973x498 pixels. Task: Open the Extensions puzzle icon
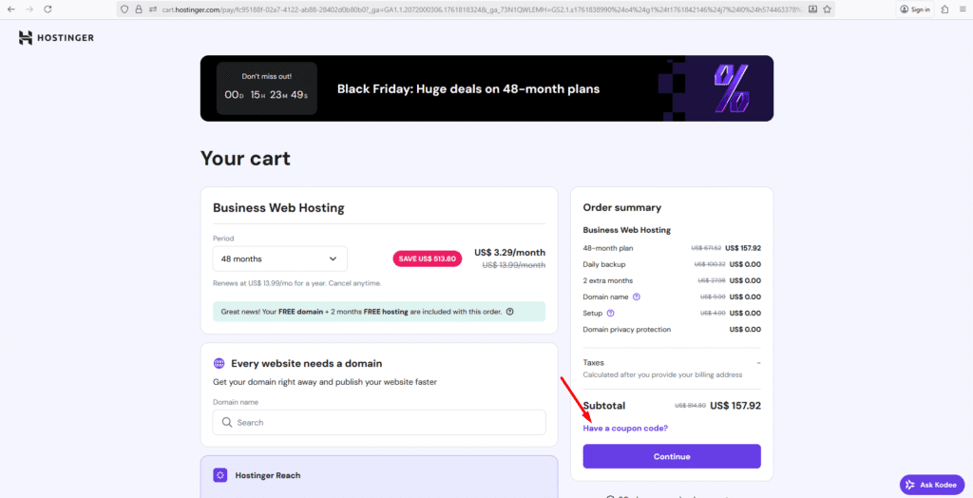pos(944,10)
